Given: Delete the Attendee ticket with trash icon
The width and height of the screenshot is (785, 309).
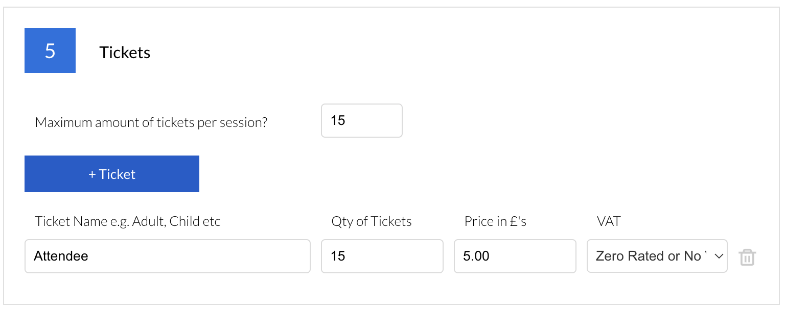Looking at the screenshot, I should pyautogui.click(x=747, y=257).
